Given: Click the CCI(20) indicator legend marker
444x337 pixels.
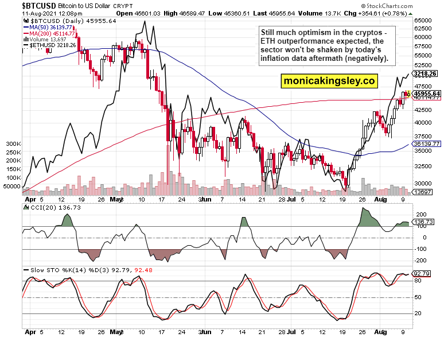Looking at the screenshot, I should 26,208.
